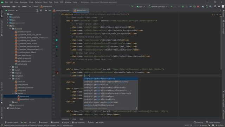Click the teal color gutter swatch for colorSecondary

point(57,40)
